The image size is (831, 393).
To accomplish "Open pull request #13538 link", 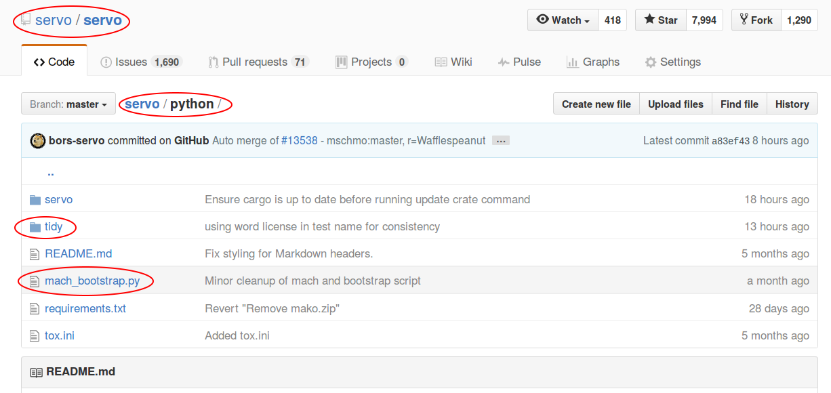I will [x=300, y=141].
